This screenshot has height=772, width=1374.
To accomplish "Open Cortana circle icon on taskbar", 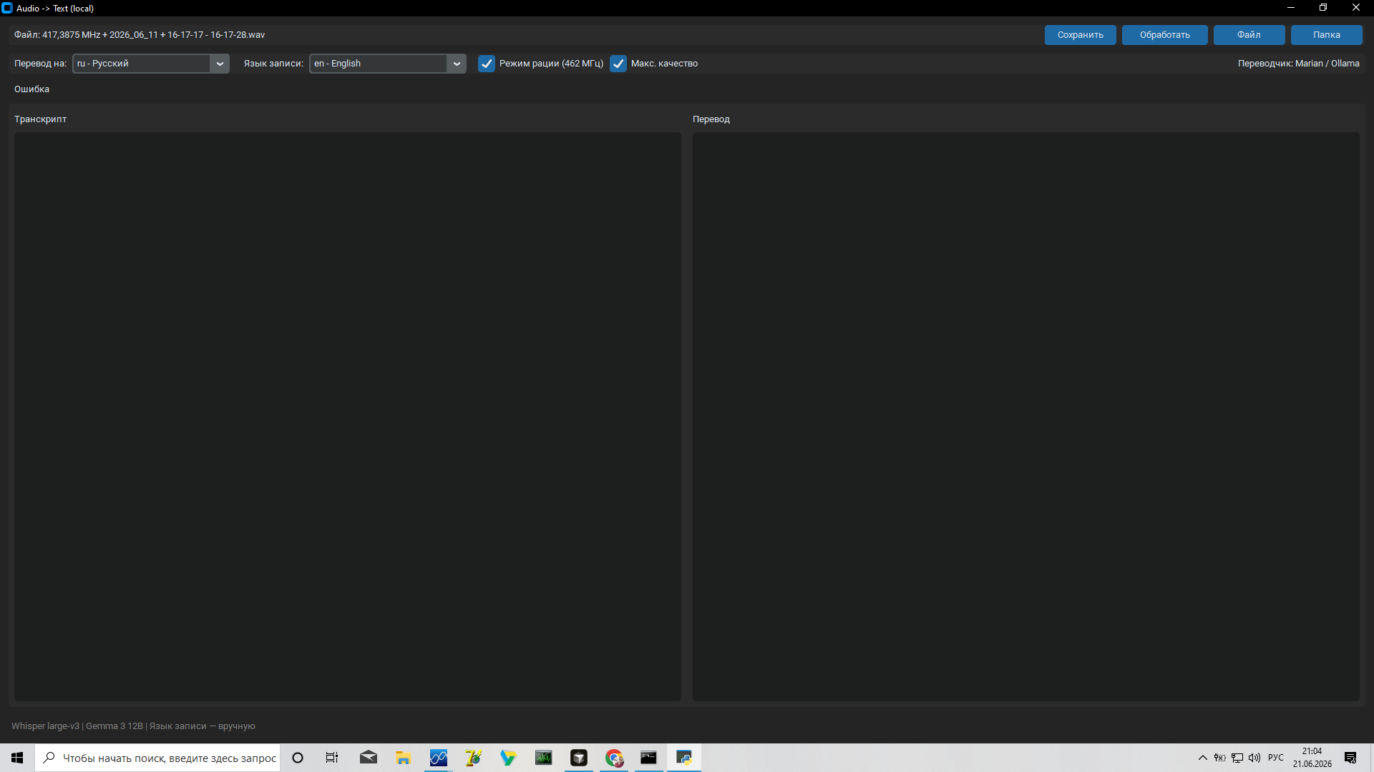I will click(298, 758).
